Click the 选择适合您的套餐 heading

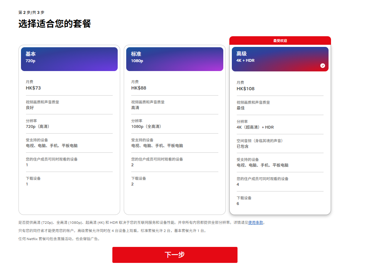tap(55, 24)
